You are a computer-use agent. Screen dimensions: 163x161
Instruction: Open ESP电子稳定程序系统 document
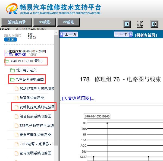37,125
